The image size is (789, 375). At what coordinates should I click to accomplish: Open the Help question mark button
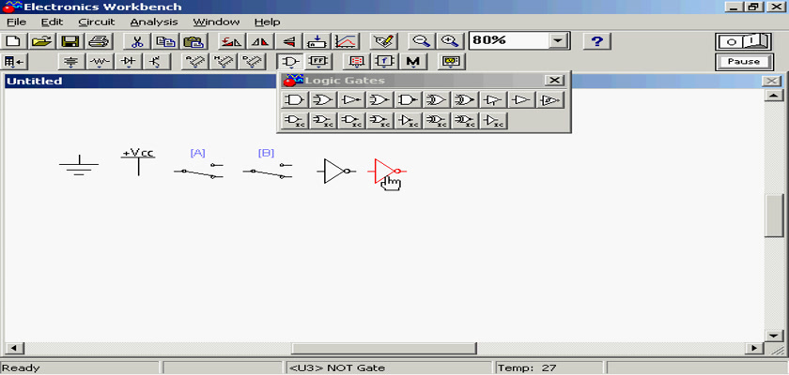tap(596, 41)
